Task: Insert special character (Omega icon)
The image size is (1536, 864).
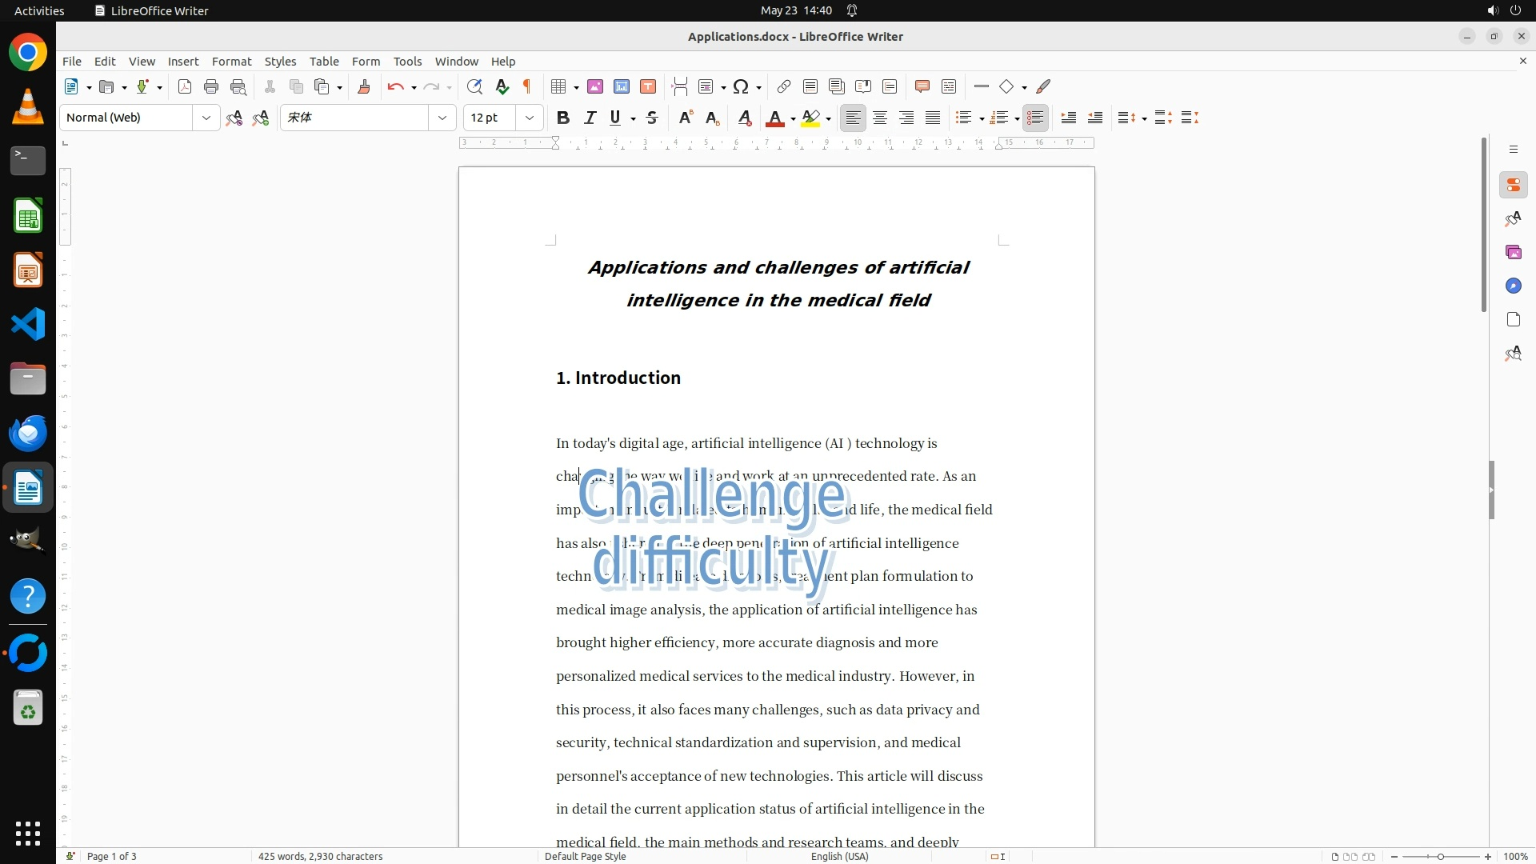Action: pos(741,87)
